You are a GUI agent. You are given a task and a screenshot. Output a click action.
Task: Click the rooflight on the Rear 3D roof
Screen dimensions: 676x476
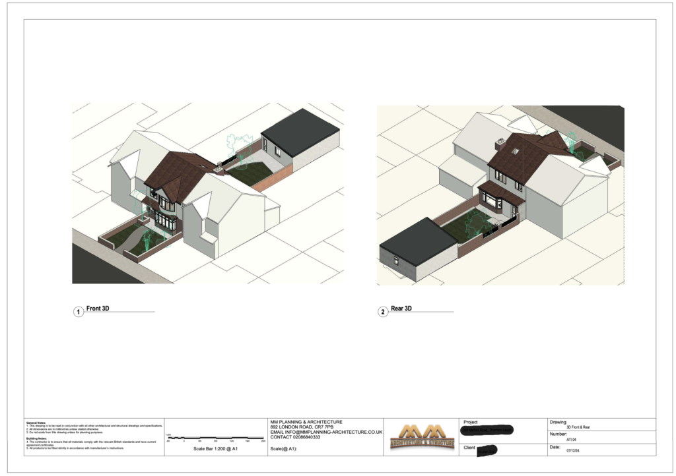[x=515, y=152]
